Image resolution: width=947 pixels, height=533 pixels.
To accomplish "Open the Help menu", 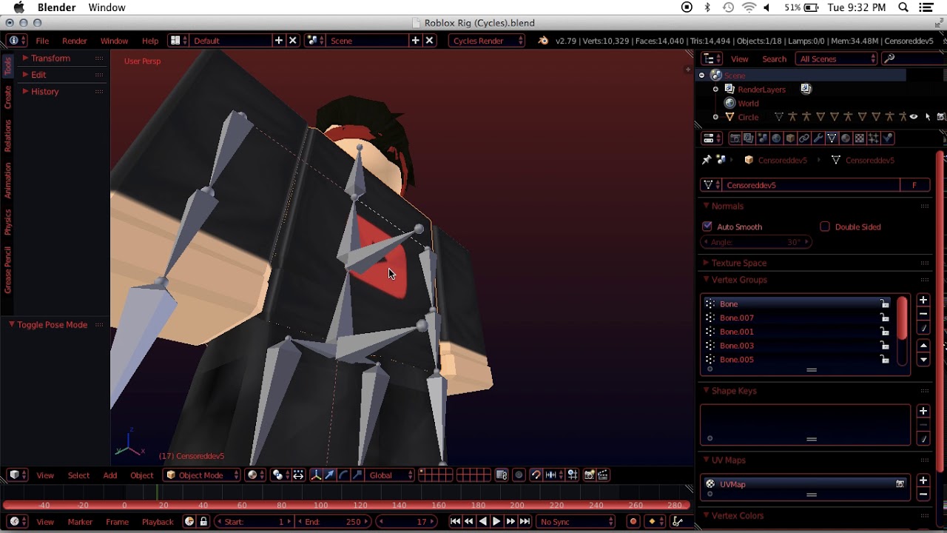I will pyautogui.click(x=150, y=41).
